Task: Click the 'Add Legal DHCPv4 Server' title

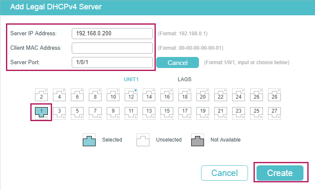Action: [x=56, y=7]
